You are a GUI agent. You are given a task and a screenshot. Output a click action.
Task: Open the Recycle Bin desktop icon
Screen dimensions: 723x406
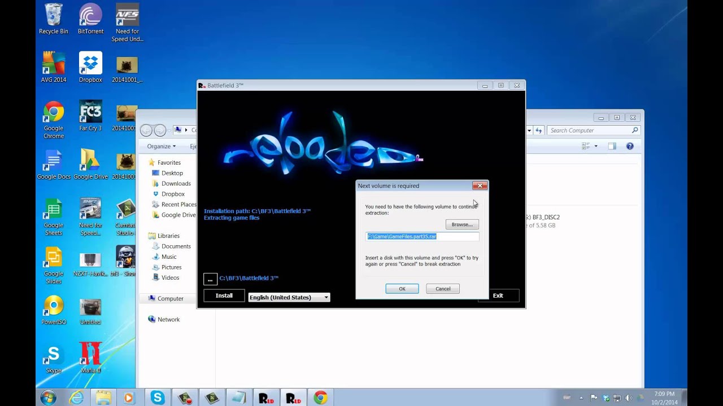tap(54, 19)
